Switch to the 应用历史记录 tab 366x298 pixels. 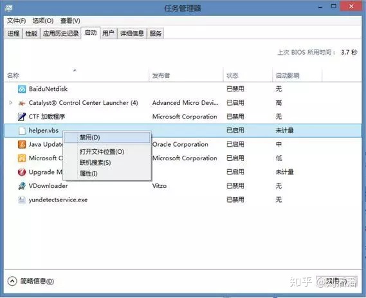click(x=60, y=33)
